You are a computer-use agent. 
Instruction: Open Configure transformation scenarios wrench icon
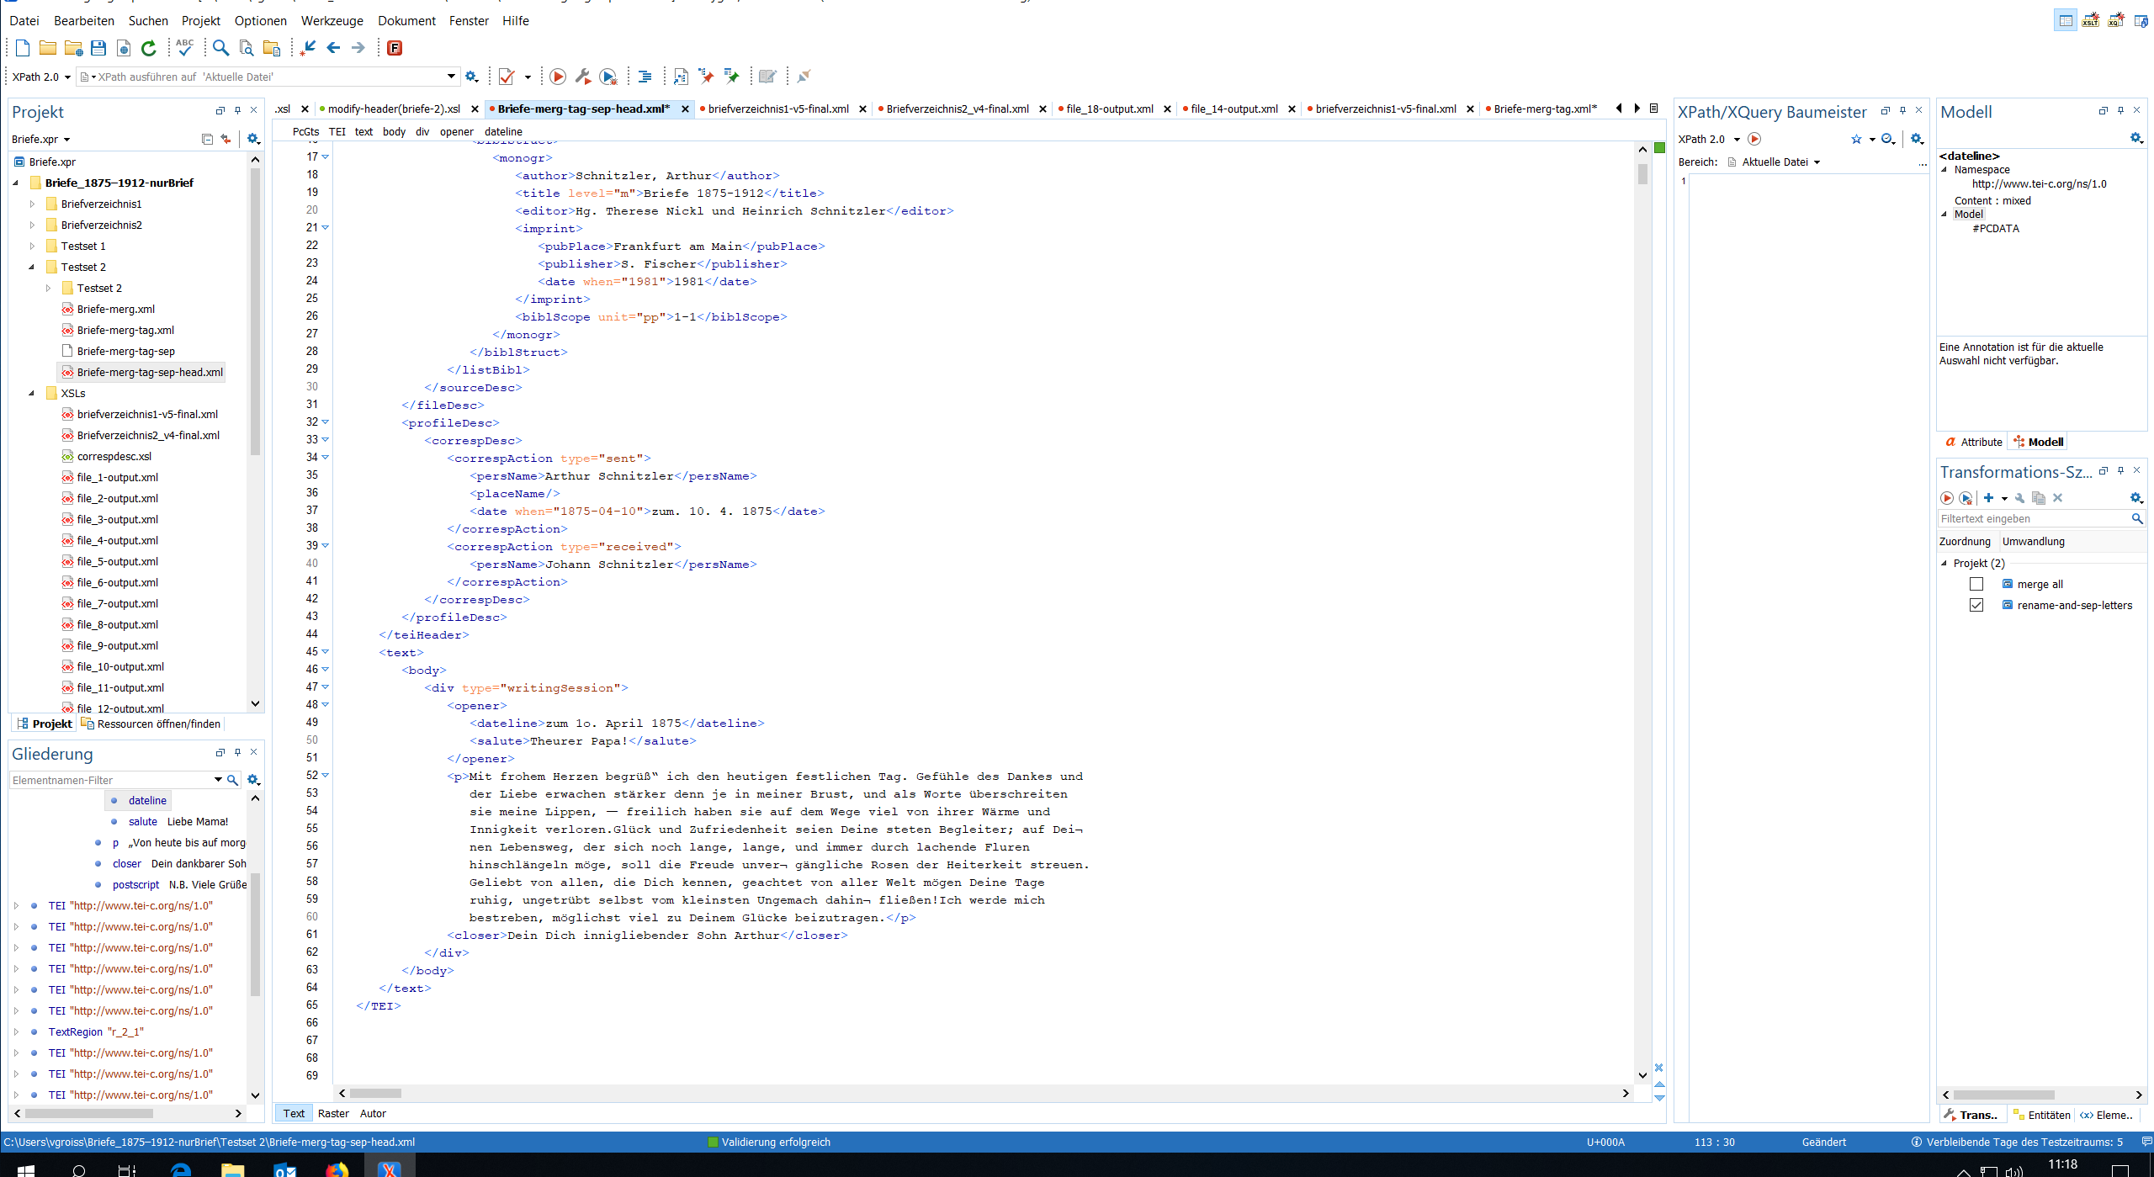click(582, 77)
